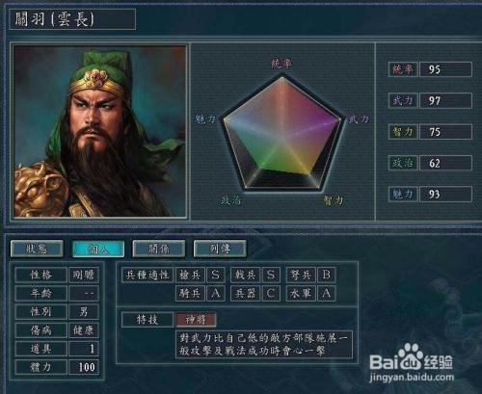Select the 智力 stat label
Screen dimensions: 482x394
(x=403, y=132)
